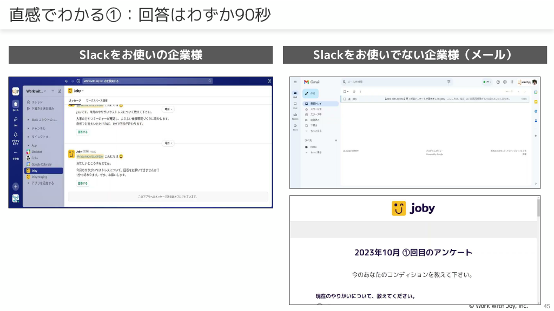554x311 pixels.
Task: Click the Slack history clock icon
Action: coord(78,81)
